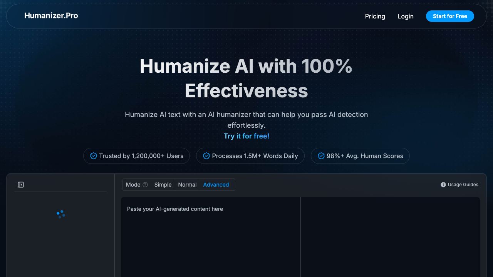493x277 pixels.
Task: Click the Start for Free button
Action: (x=450, y=16)
